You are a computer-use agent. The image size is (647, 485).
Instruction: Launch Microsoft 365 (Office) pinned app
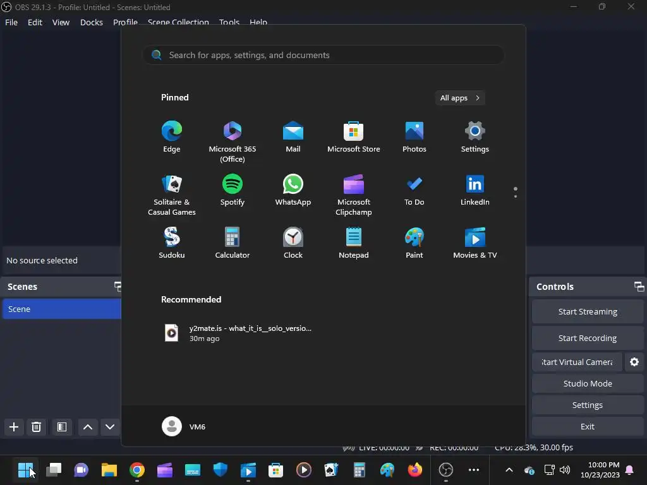tap(233, 142)
